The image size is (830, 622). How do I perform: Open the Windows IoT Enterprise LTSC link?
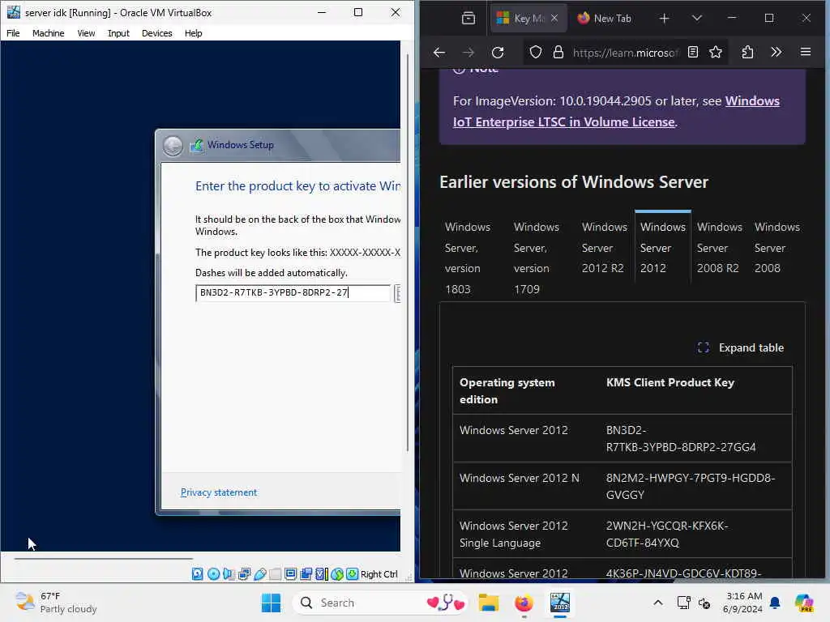(616, 112)
